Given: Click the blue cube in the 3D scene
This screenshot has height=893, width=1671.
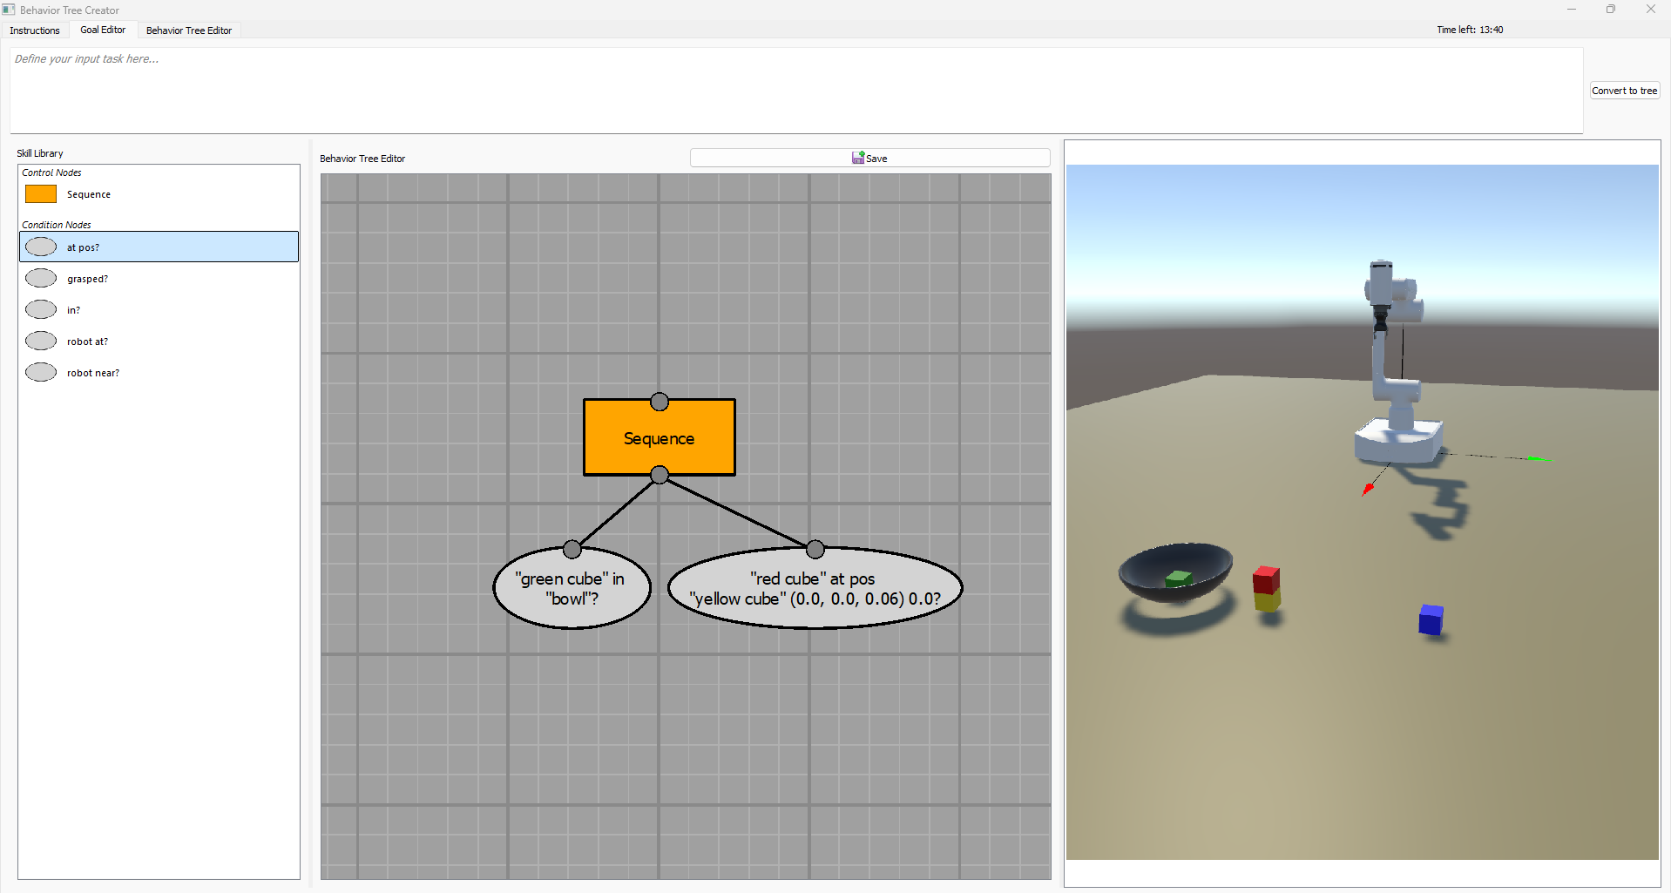Looking at the screenshot, I should pos(1431,620).
